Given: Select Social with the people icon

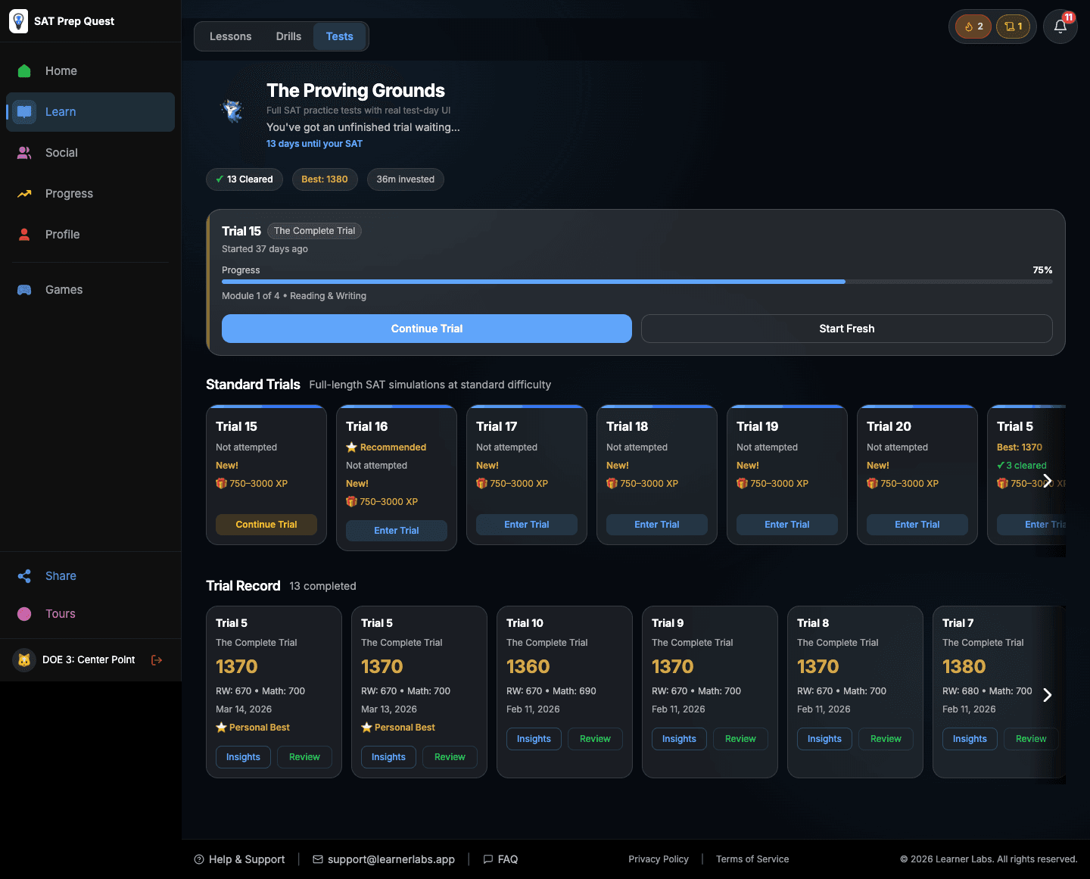Looking at the screenshot, I should (23, 152).
